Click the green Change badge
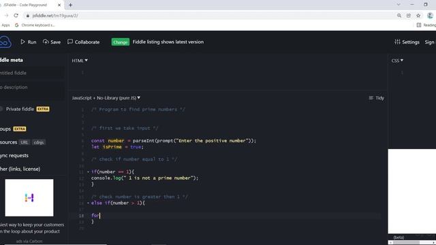The width and height of the screenshot is (436, 245). (x=121, y=42)
